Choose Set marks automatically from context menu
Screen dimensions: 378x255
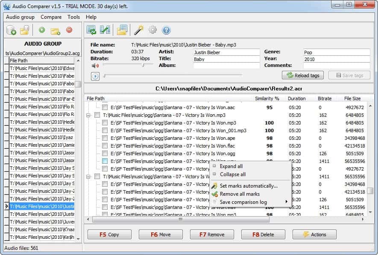pyautogui.click(x=248, y=185)
